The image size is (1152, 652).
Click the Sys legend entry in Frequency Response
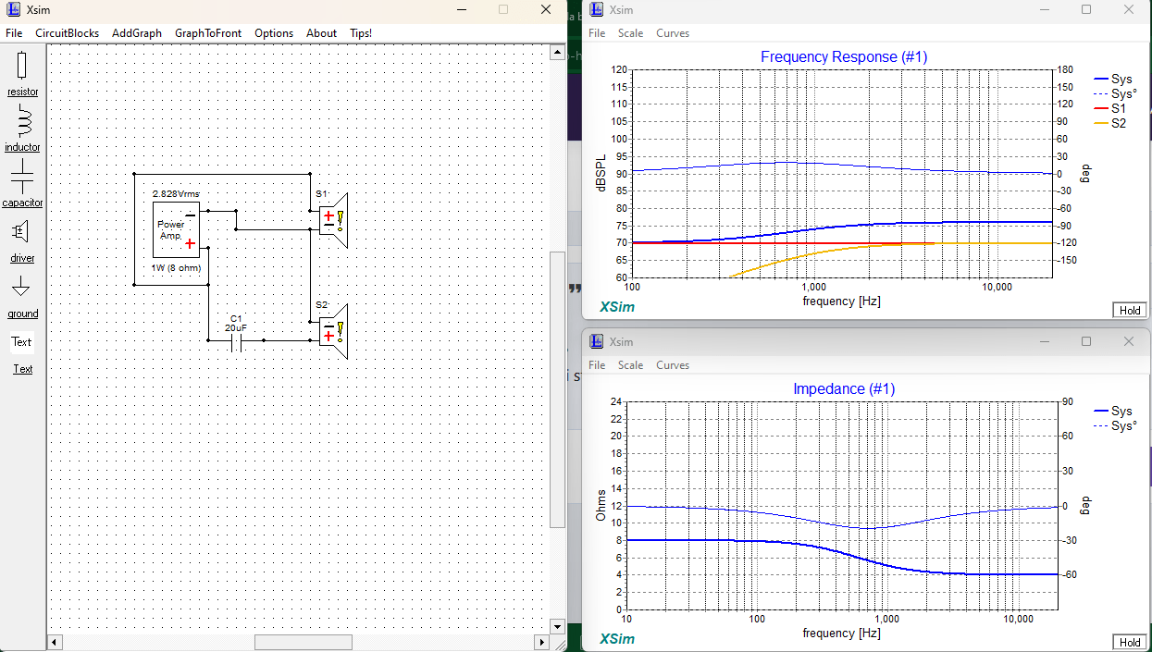[x=1113, y=80]
